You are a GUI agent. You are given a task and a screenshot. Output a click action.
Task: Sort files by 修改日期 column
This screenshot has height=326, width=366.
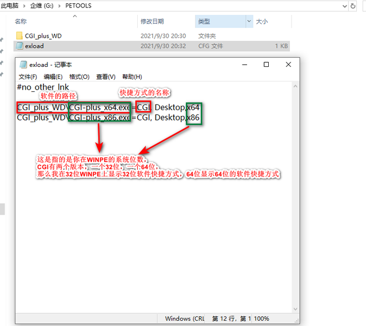(x=152, y=22)
